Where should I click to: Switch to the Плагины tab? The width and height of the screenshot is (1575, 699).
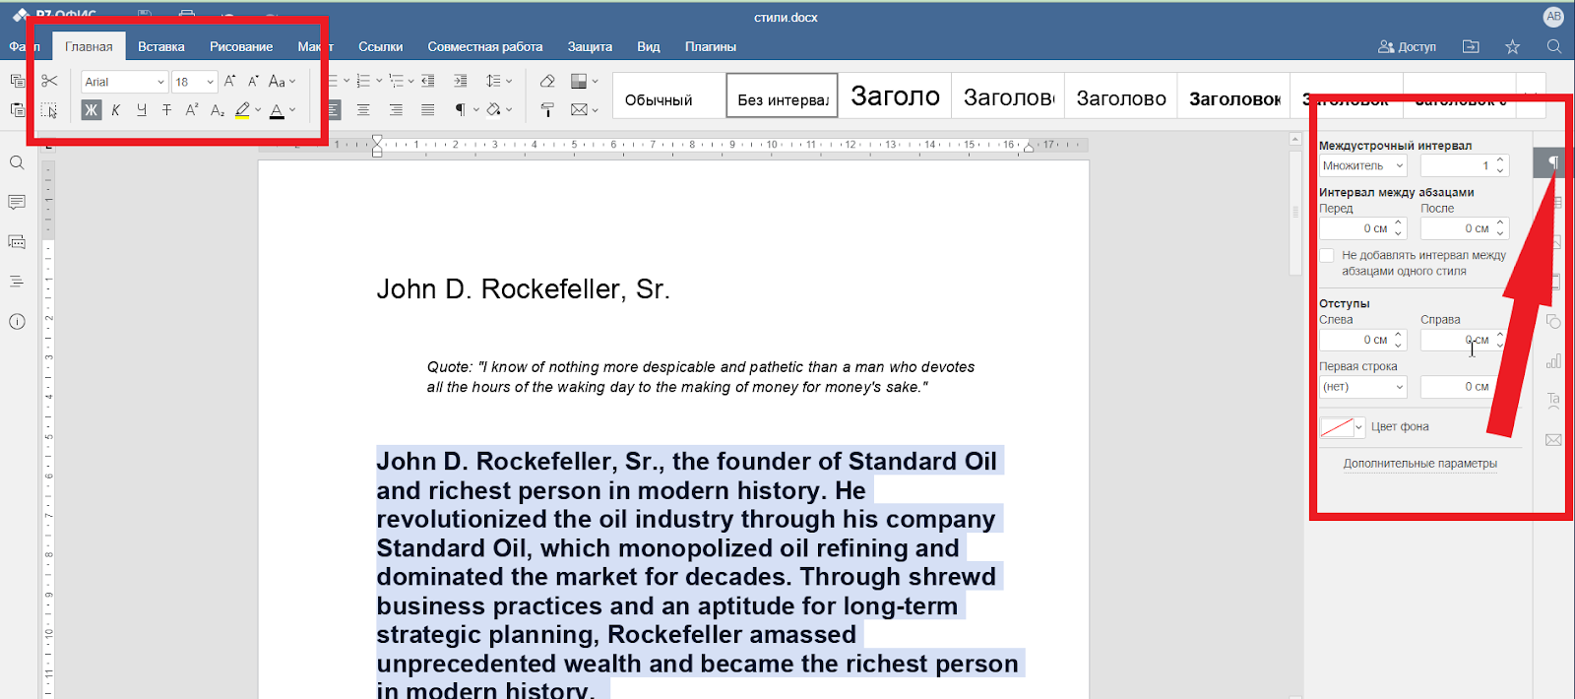click(711, 46)
